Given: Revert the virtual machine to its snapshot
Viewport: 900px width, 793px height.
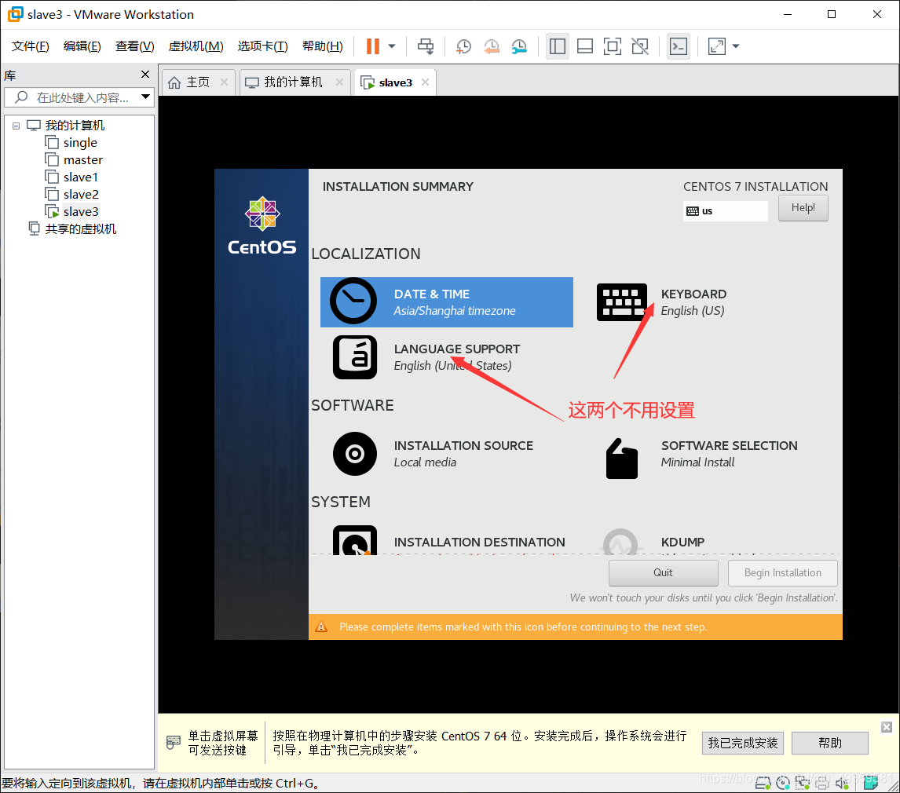Looking at the screenshot, I should coord(492,46).
